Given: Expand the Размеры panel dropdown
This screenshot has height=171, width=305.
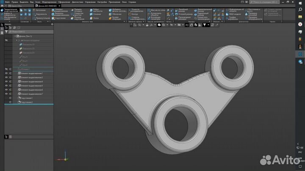Looking at the screenshot, I should point(209,22).
